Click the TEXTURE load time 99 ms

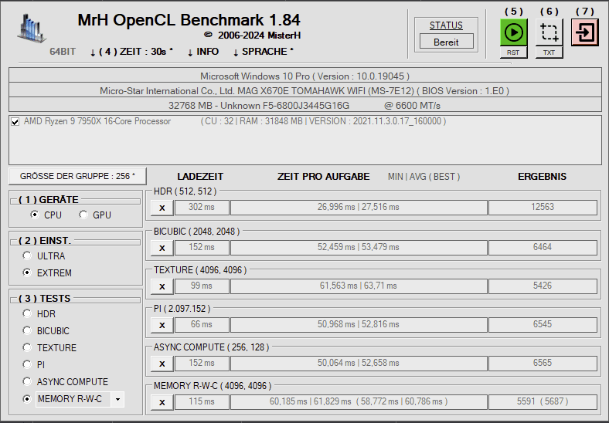tap(202, 286)
